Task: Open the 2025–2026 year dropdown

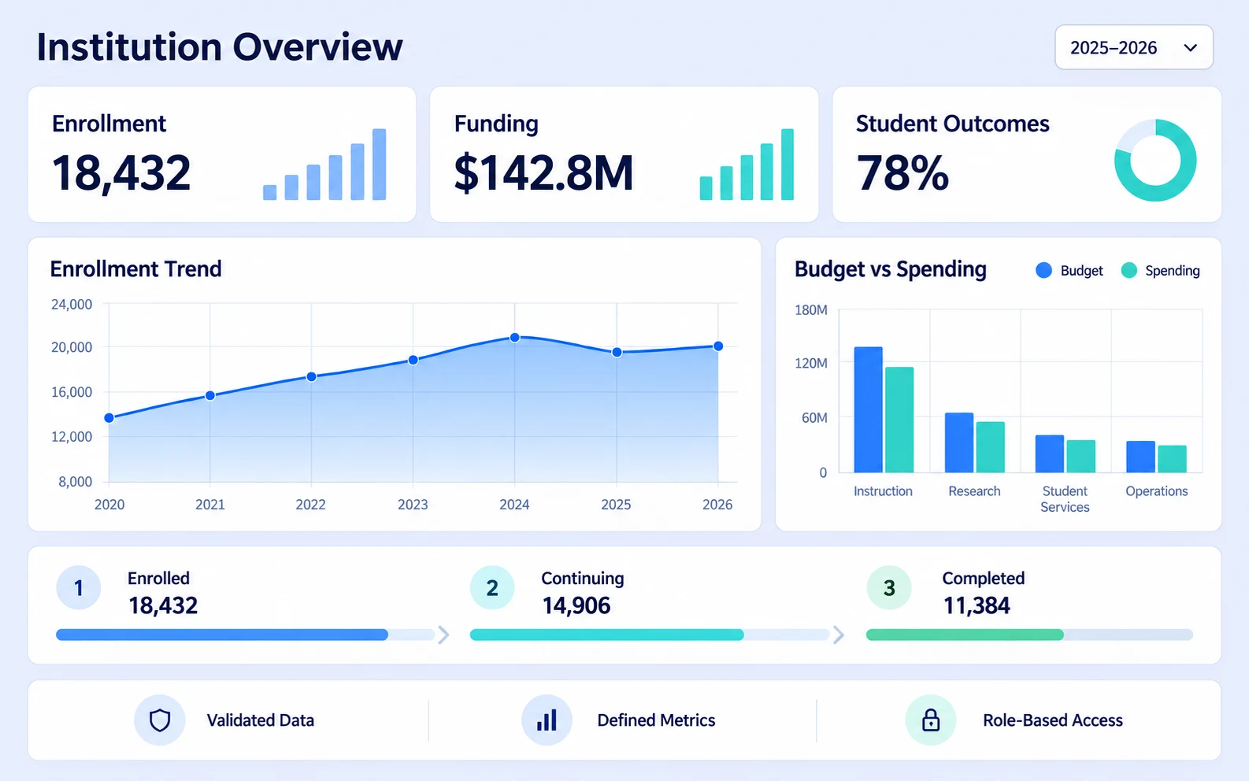Action: (1133, 47)
